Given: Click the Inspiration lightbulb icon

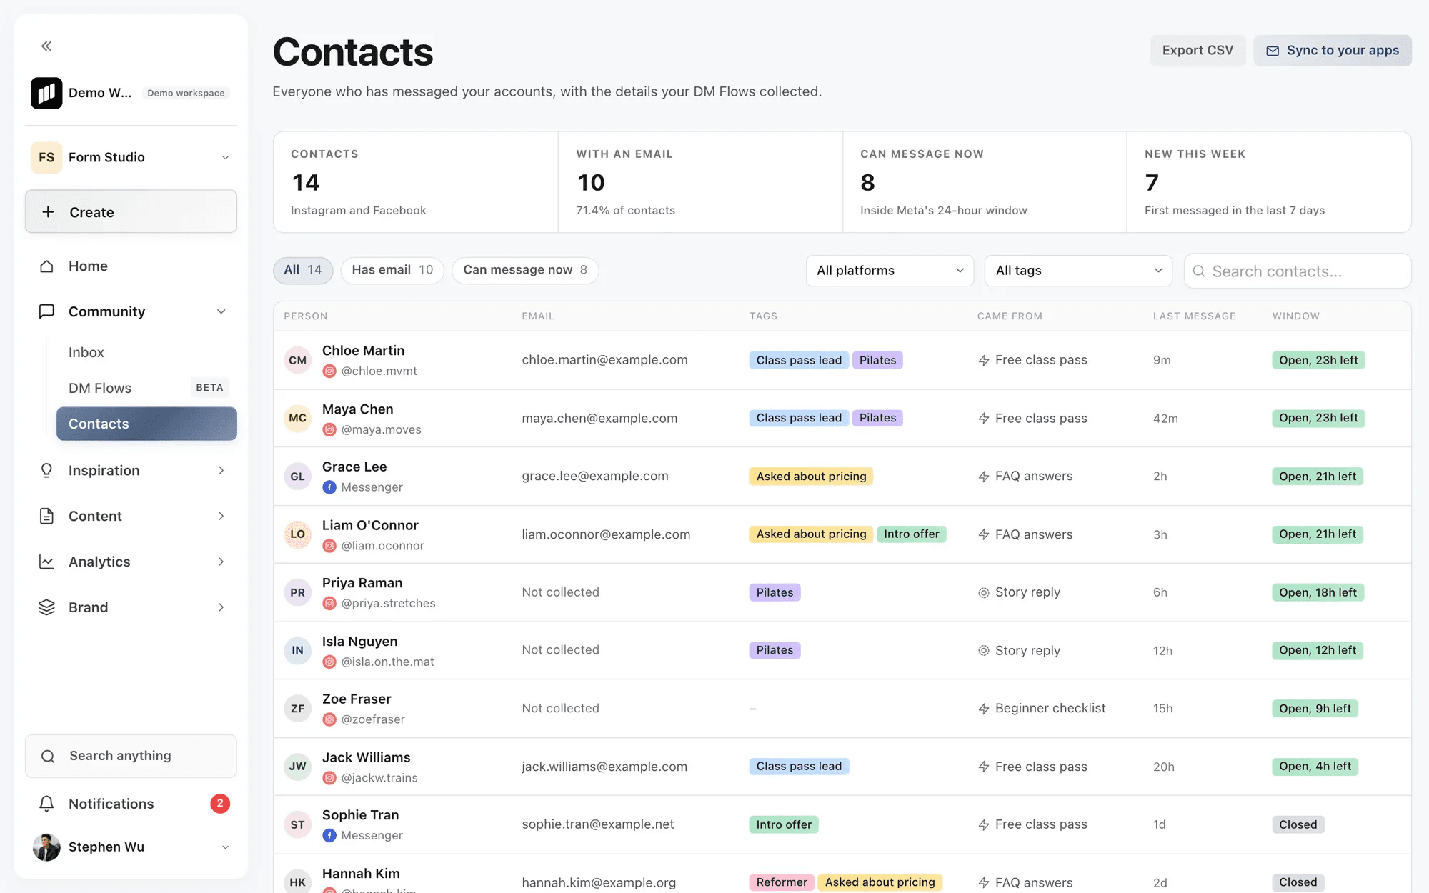Looking at the screenshot, I should click(x=46, y=470).
